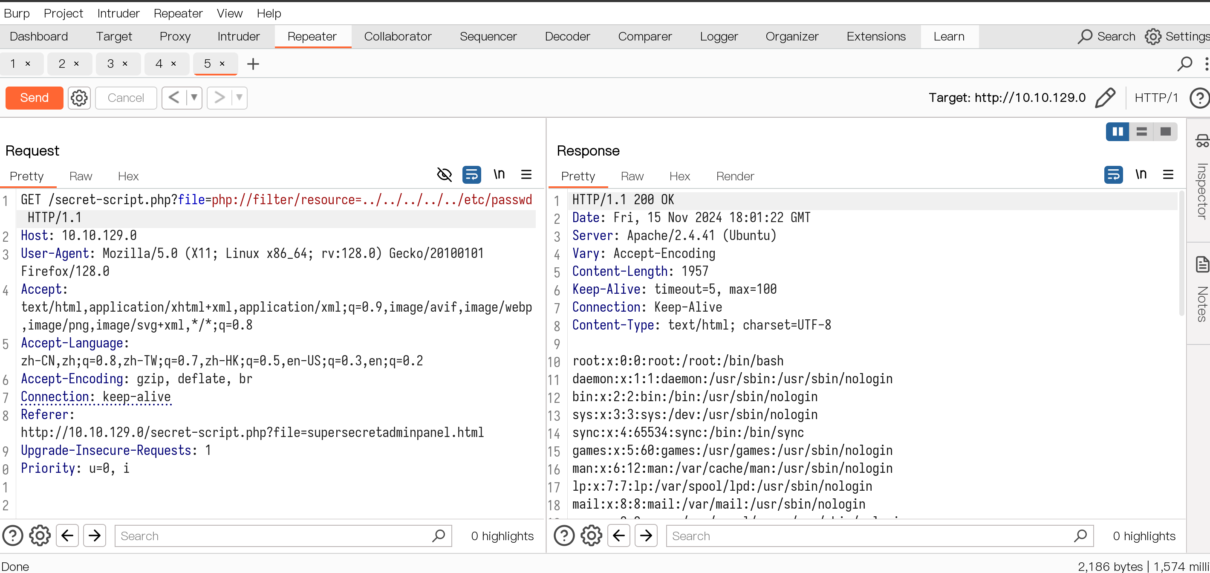
Task: Close Repeater tab 1
Action: [28, 64]
